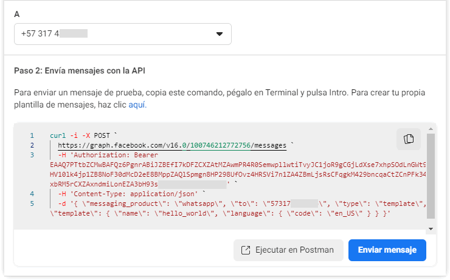450x280 pixels.
Task: Copy the curl command with copy icon
Action: click(409, 139)
